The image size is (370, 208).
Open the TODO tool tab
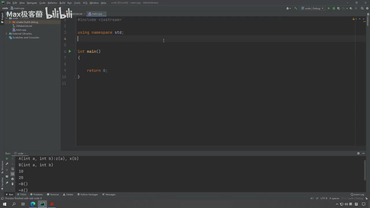pos(22,194)
